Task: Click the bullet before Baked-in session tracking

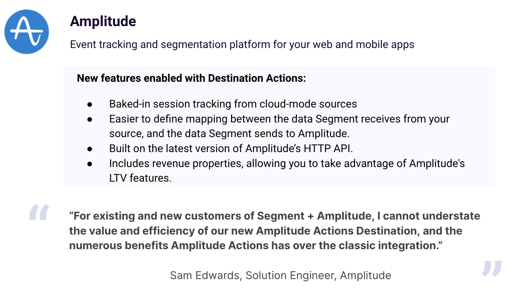Action: (90, 104)
